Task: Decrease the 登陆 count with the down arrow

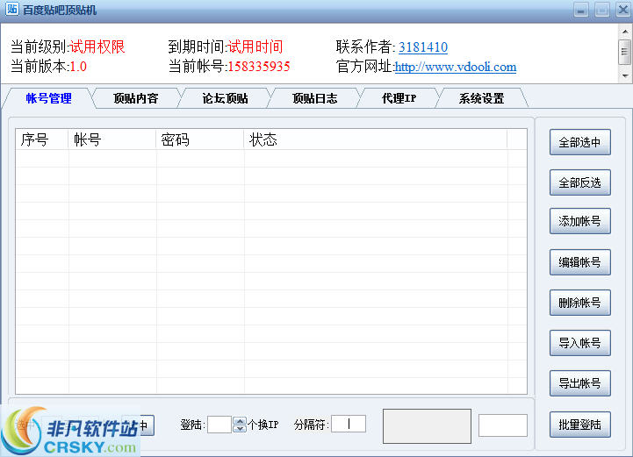Action: [x=240, y=428]
